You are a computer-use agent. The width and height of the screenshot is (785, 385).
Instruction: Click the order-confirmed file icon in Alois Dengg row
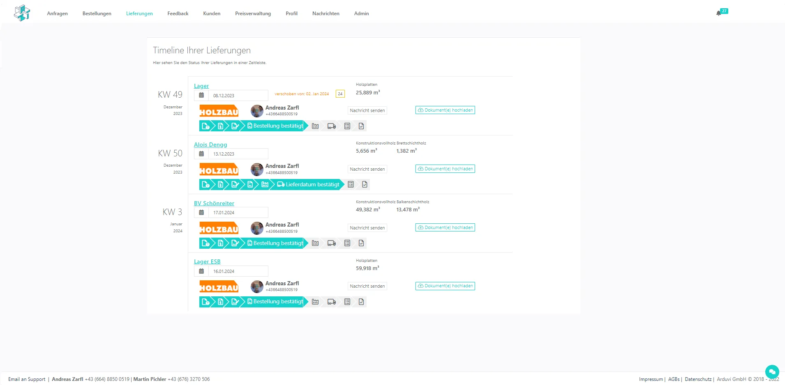point(250,185)
